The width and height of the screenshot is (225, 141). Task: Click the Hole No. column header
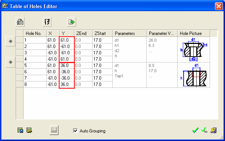[35, 33]
